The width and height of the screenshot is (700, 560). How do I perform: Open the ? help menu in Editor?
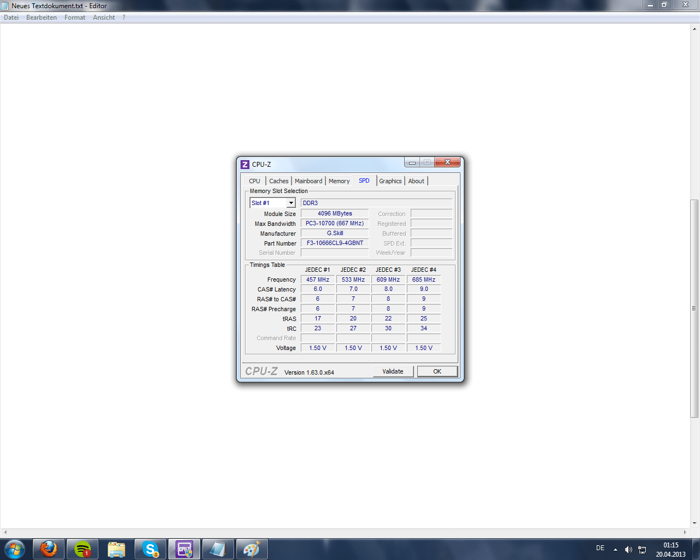[124, 17]
